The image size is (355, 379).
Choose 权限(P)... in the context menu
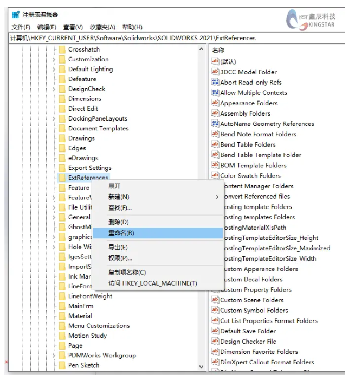click(158, 258)
